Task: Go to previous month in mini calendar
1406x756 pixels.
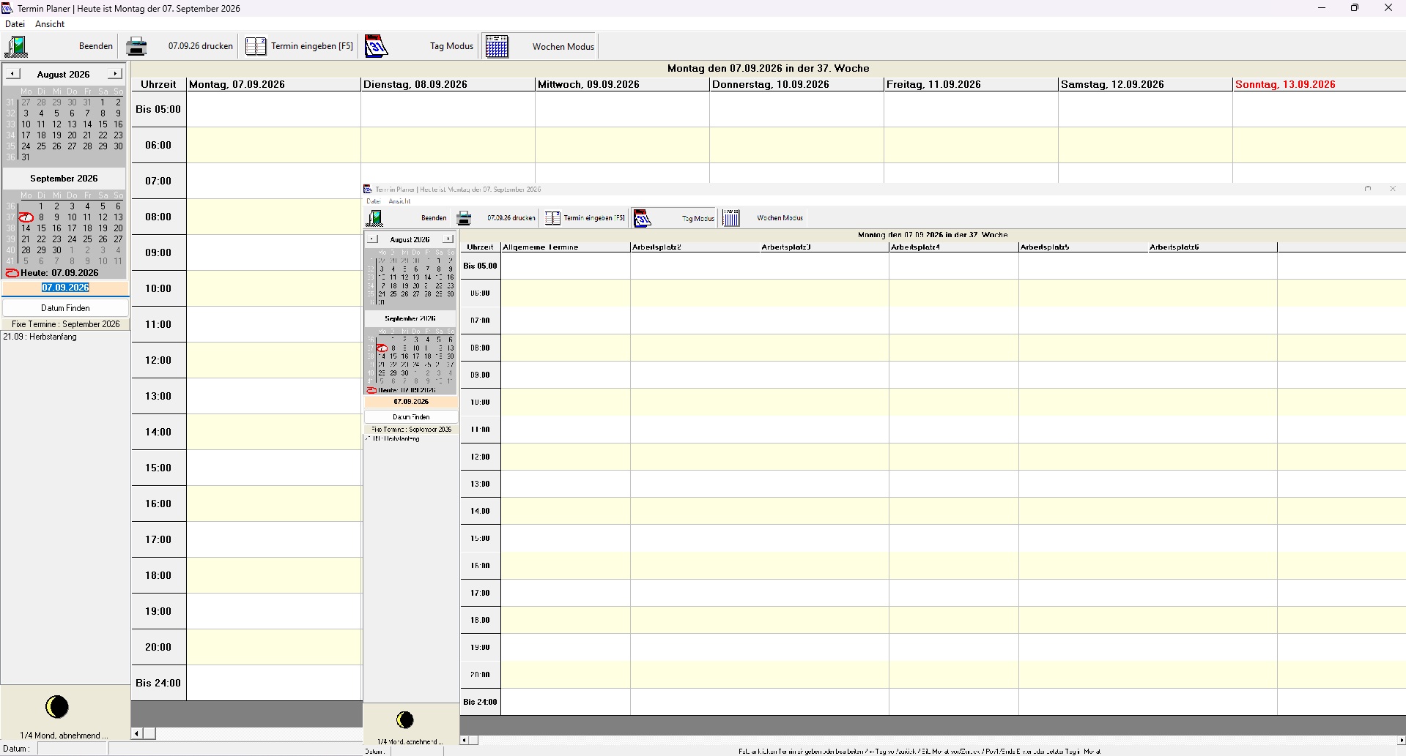Action: pos(12,74)
